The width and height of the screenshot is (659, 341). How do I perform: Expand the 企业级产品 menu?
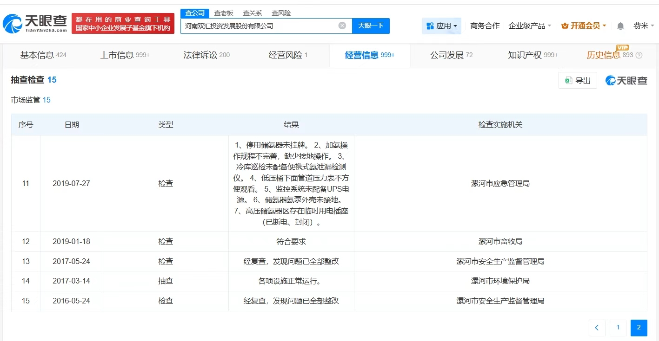530,26
